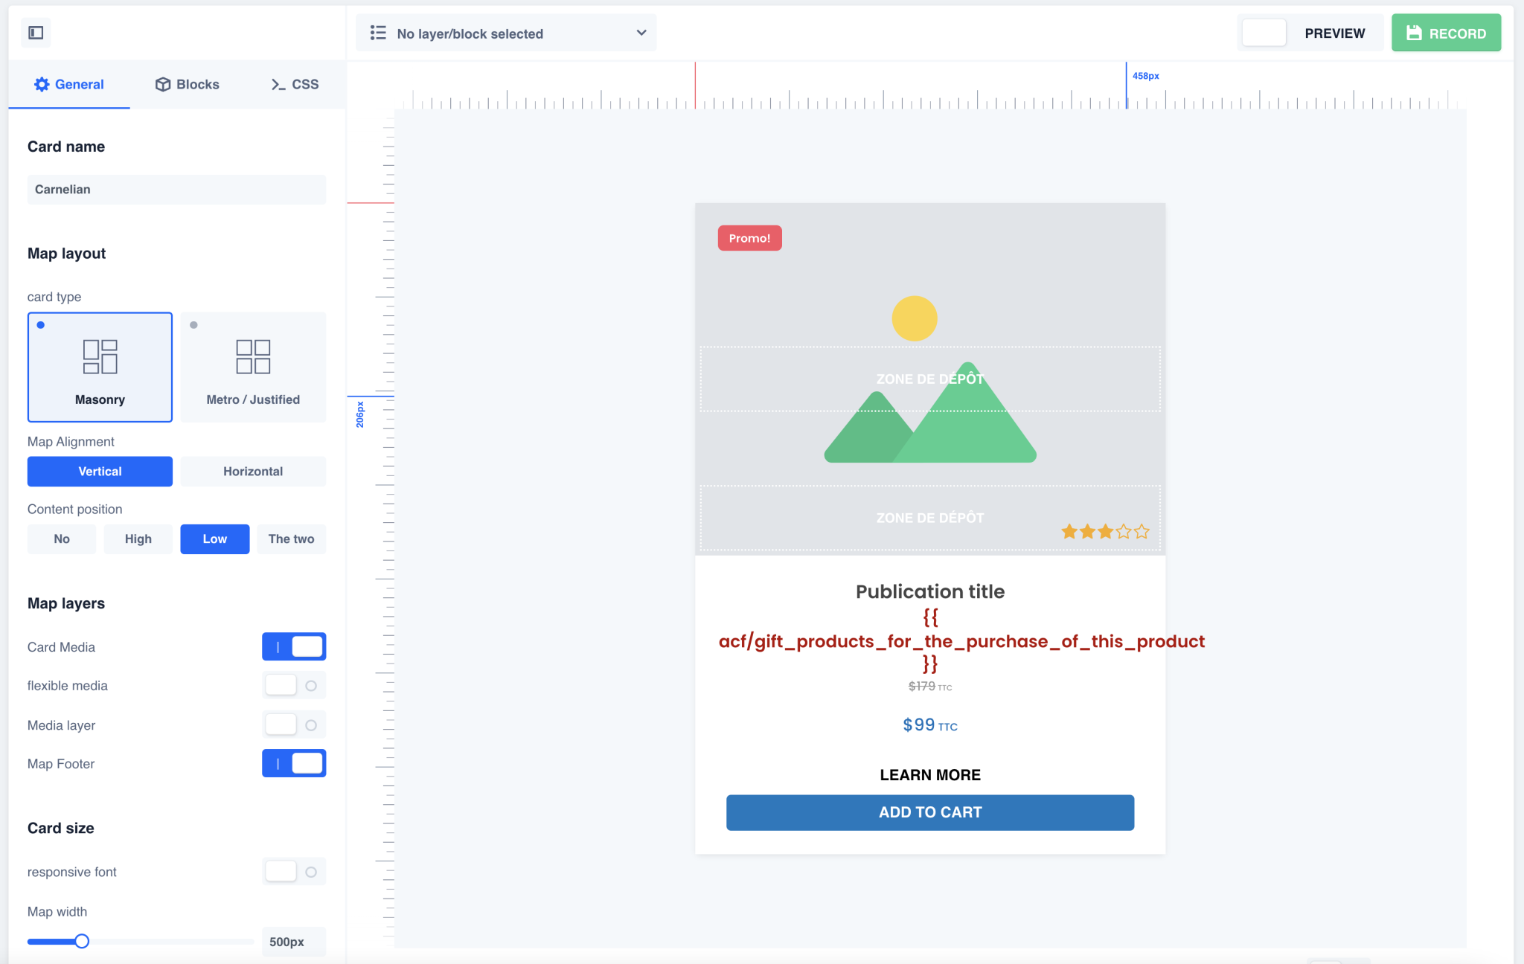Disable the Map Footer toggle
The width and height of the screenshot is (1524, 964).
pyautogui.click(x=294, y=763)
